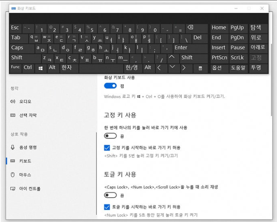The image size is (277, 222).
Task: Click the End key
Action: coord(219,38)
